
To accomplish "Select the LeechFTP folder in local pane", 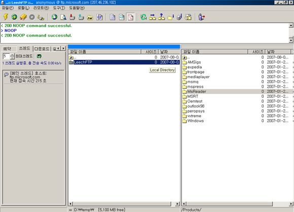I will click(x=124, y=62).
